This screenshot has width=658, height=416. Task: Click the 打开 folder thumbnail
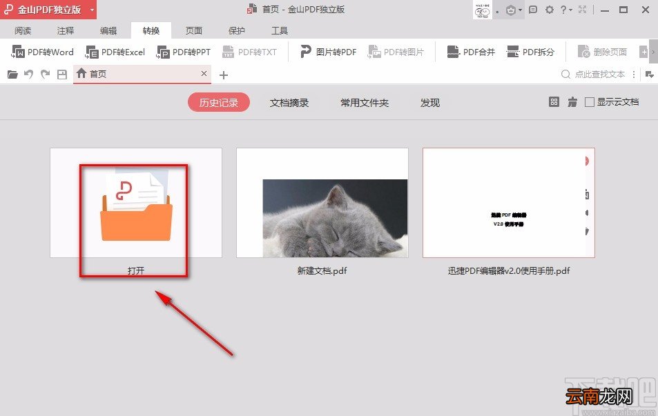(x=136, y=203)
